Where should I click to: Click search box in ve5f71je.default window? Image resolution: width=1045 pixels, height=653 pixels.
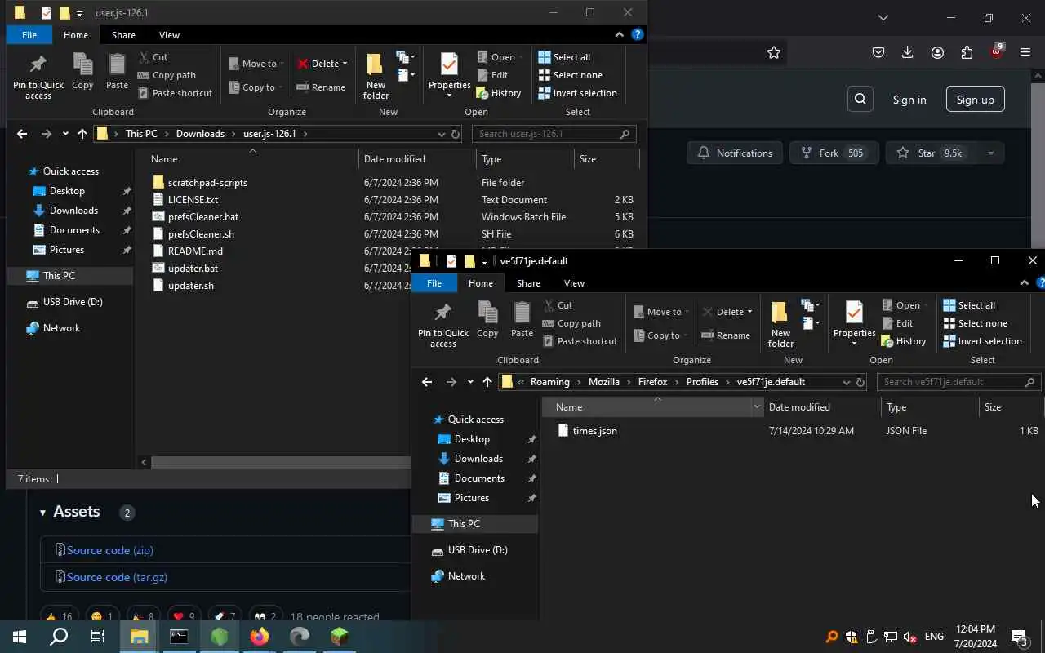pos(959,382)
